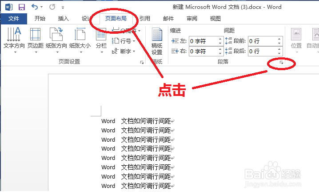Click the Redo/Repeat icon
319x195 pixels.
[x=52, y=7]
